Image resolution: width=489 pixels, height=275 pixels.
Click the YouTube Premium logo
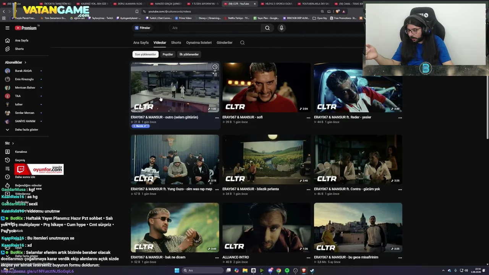26,28
